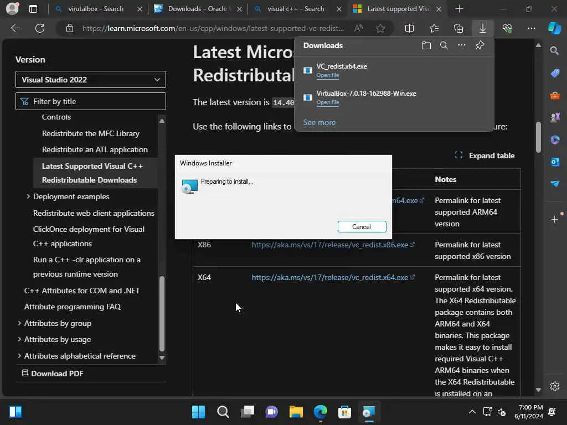Open Windows Start button on taskbar
The height and width of the screenshot is (425, 567).
coord(198,412)
